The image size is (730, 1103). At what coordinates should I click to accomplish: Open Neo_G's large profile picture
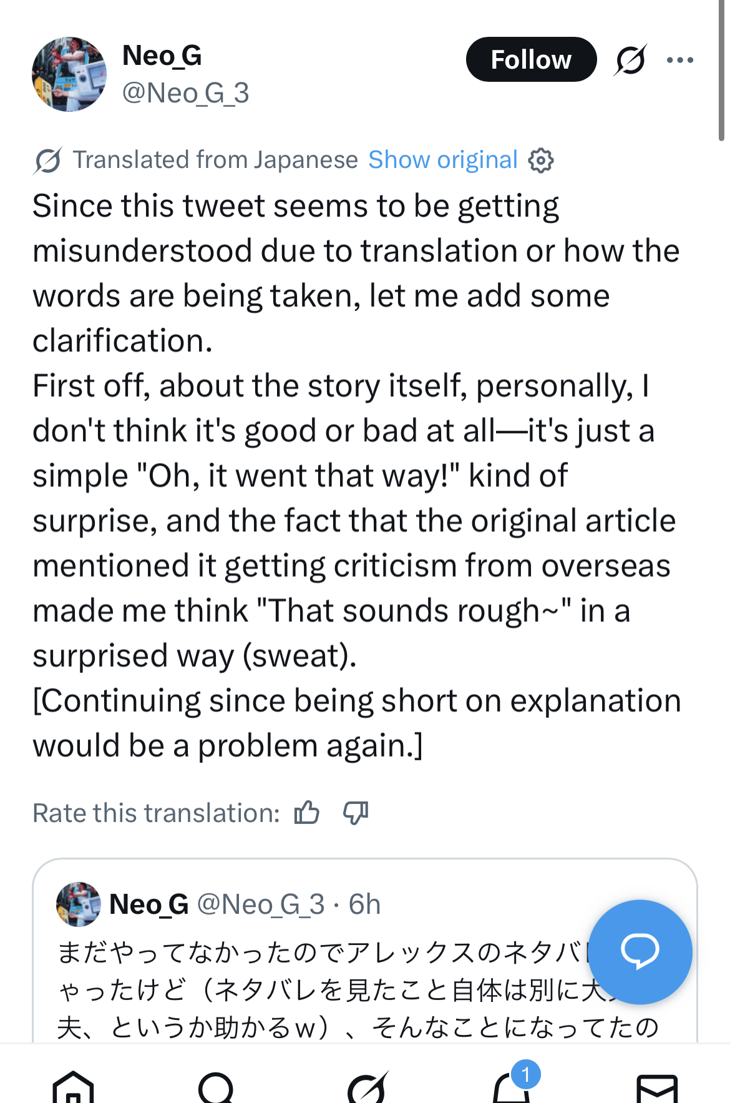coord(69,74)
